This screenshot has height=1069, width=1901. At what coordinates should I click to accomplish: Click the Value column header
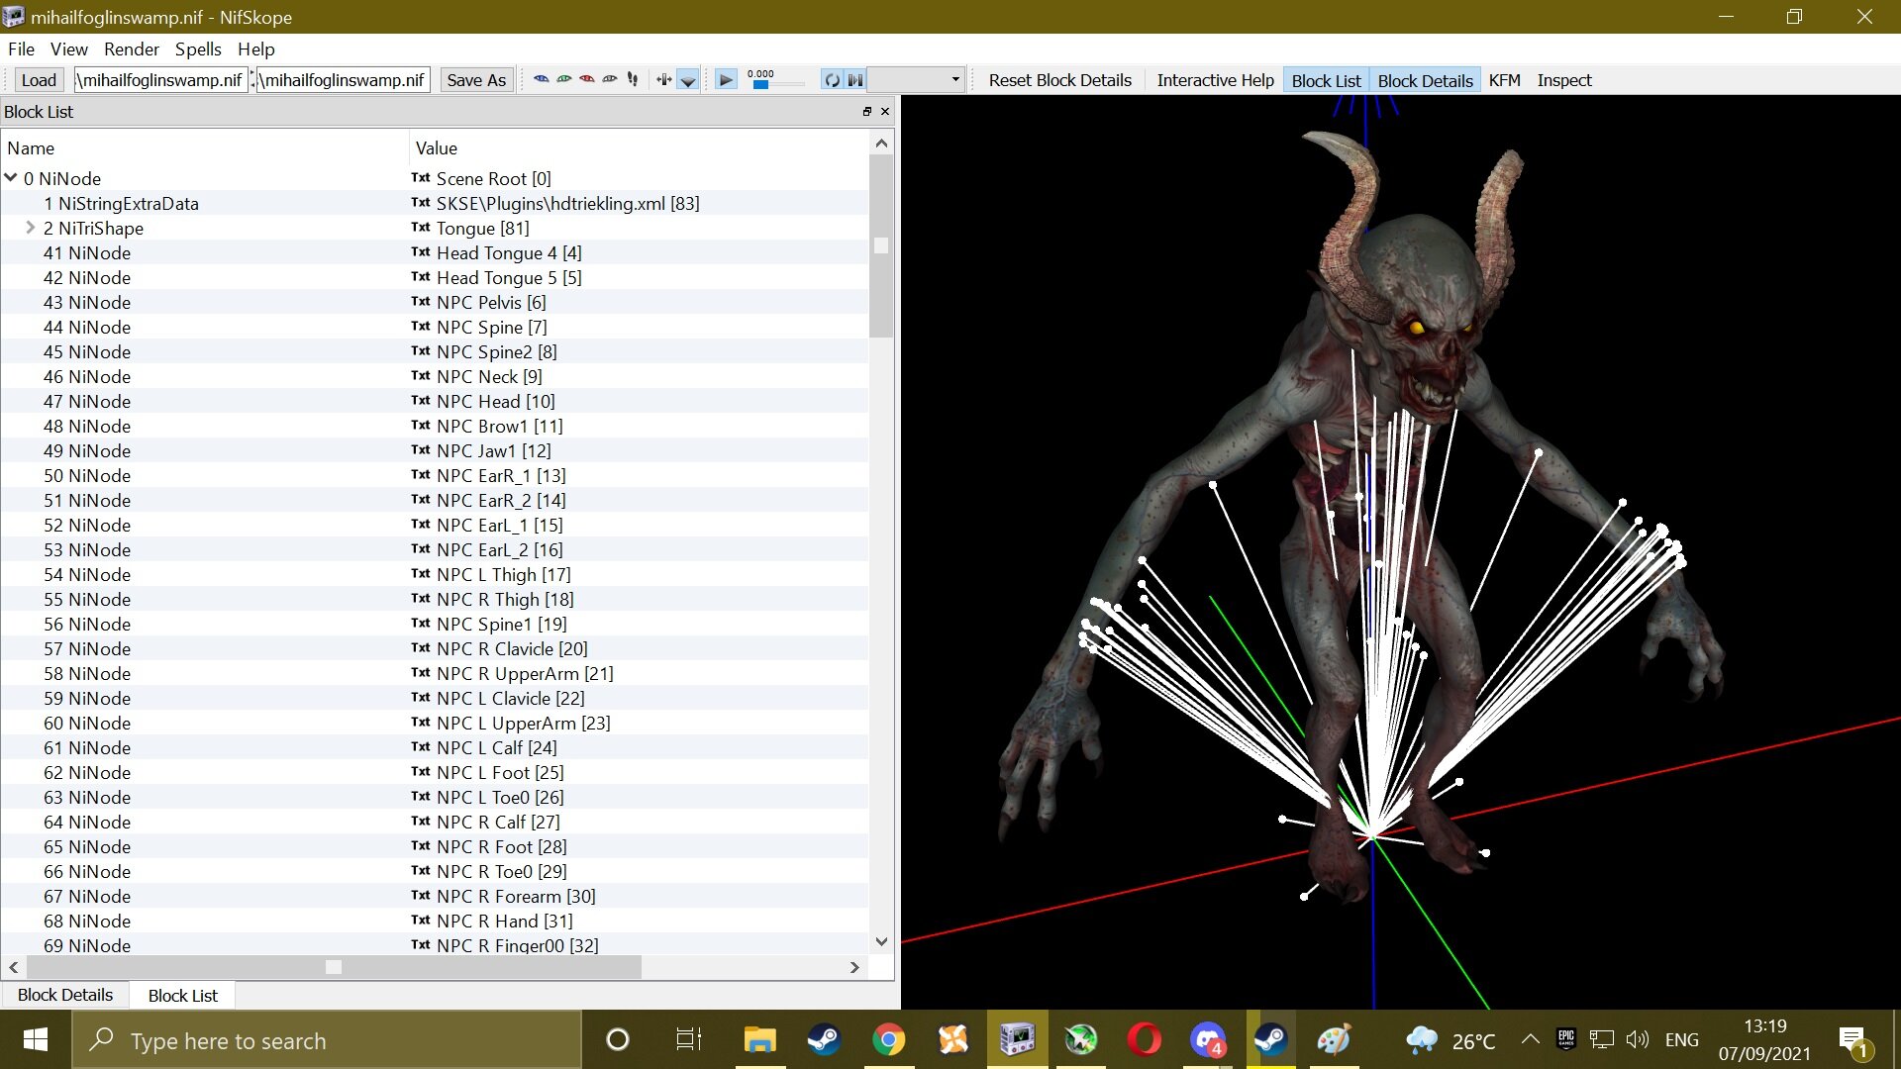click(x=640, y=147)
